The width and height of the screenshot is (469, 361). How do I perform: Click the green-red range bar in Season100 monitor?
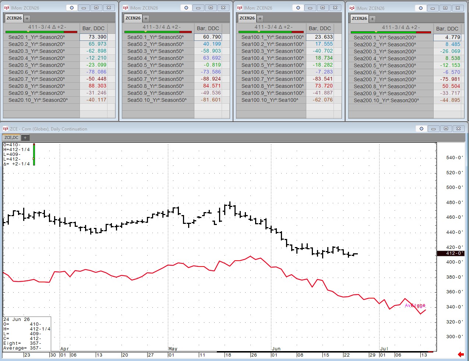pos(271,32)
